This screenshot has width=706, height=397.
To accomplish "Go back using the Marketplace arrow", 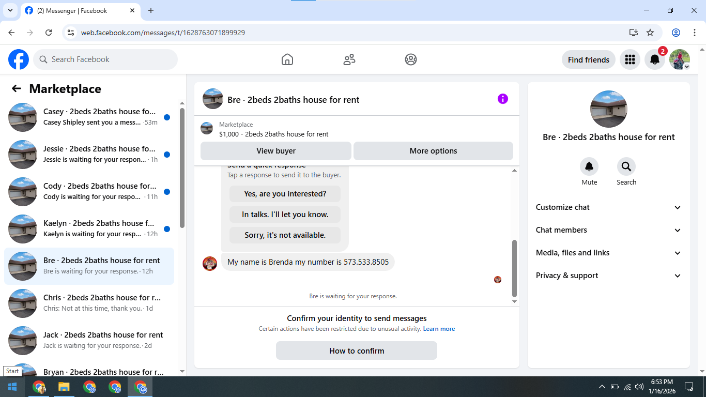I will pos(17,88).
